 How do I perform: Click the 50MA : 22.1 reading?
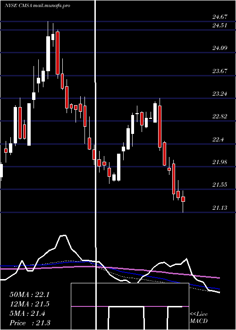point(29,295)
